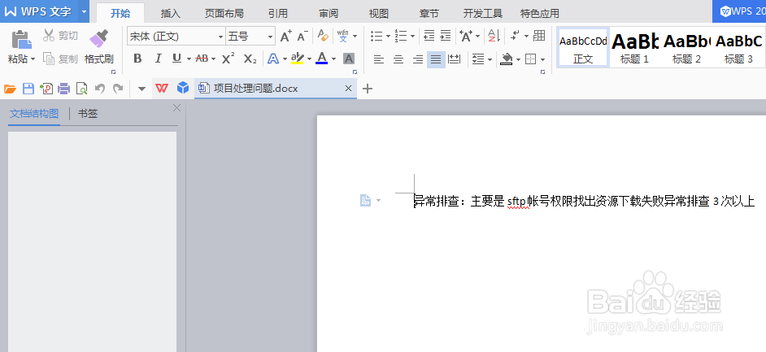Switch to the 插入 ribbon tab

click(x=171, y=14)
